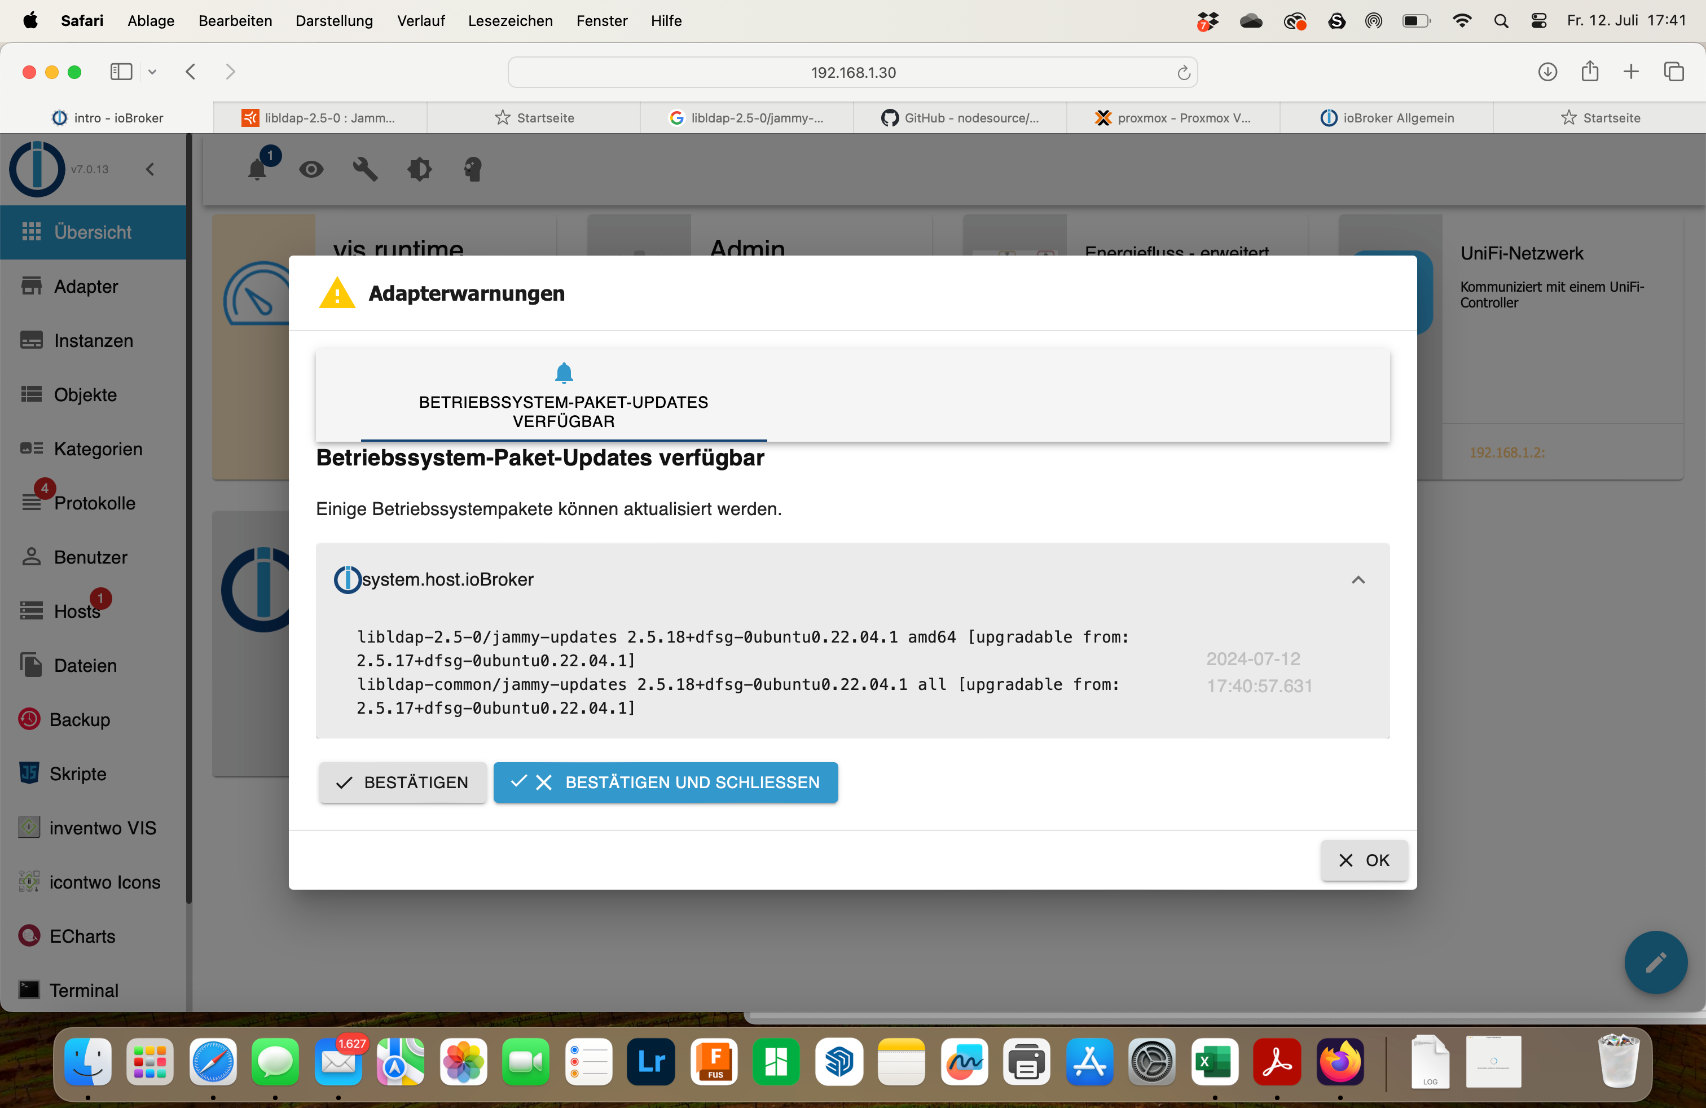The height and width of the screenshot is (1108, 1706).
Task: Click the notifications bell icon in toolbar
Action: 257,169
